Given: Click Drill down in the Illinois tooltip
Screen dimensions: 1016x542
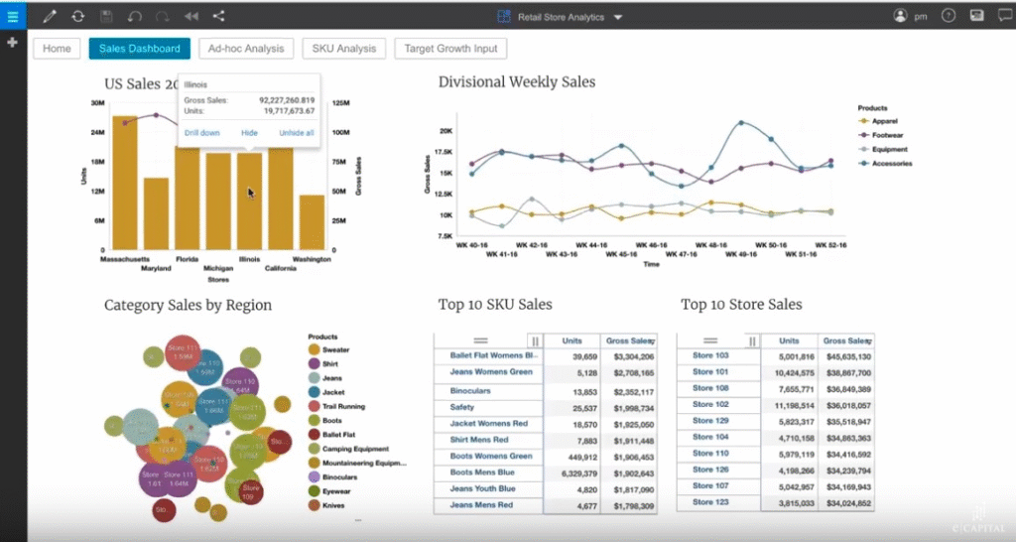Looking at the screenshot, I should [201, 132].
